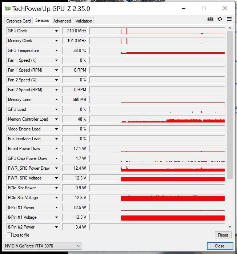
Task: Open the Video Engine Load dropdown
Action: 56,129
